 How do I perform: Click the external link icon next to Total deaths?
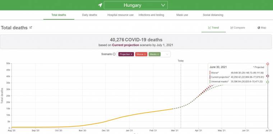click(x=31, y=28)
